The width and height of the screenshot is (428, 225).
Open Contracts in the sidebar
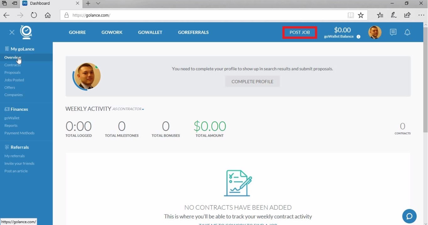[x=13, y=65]
